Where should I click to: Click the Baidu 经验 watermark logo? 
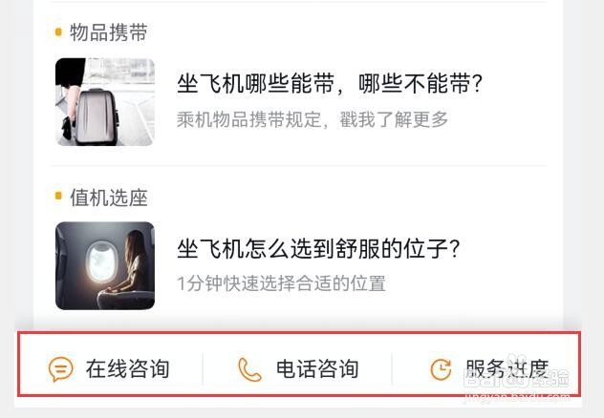(516, 378)
